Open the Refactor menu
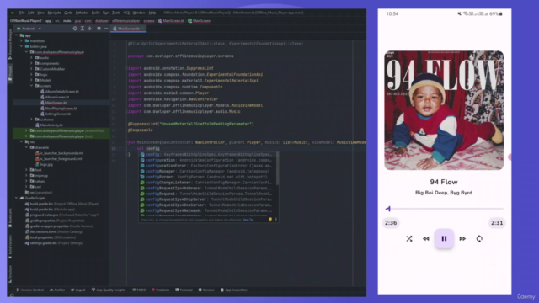539x303 pixels. 82,13
